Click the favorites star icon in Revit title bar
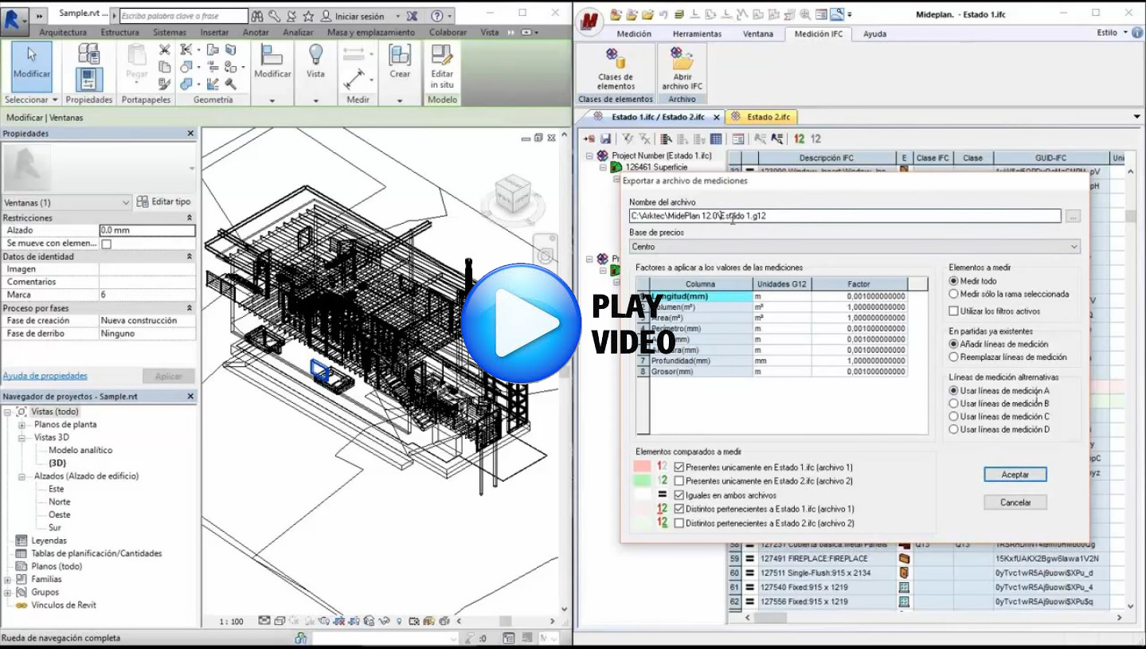 (x=308, y=16)
